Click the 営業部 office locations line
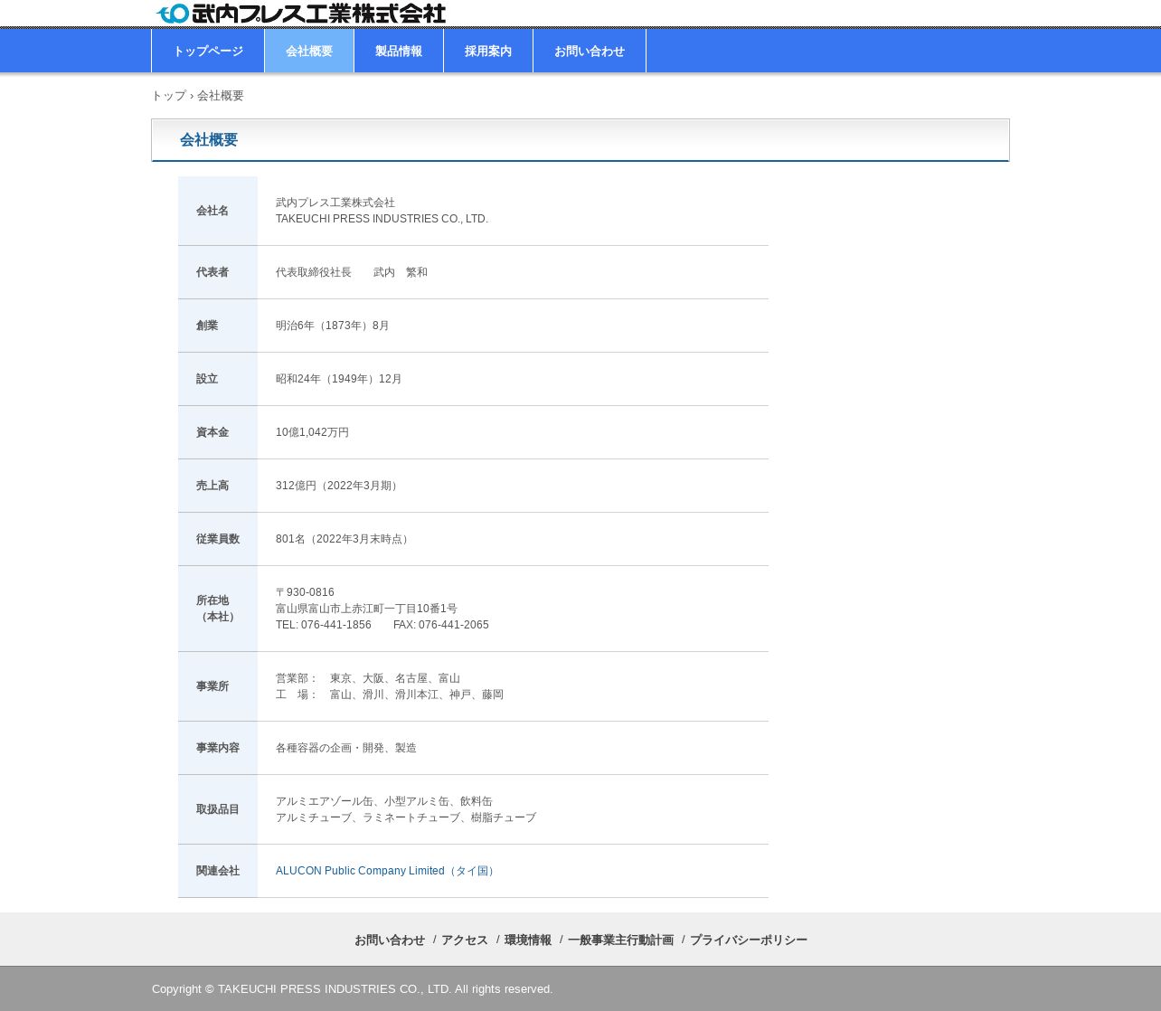Screen dimensions: 1161x1011 [368, 678]
